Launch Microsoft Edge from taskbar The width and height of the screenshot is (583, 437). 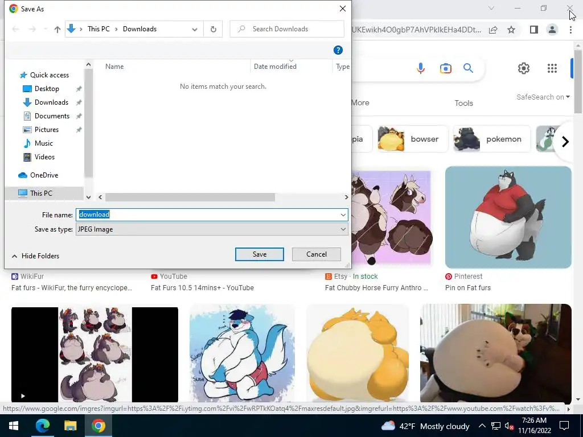[x=42, y=426]
